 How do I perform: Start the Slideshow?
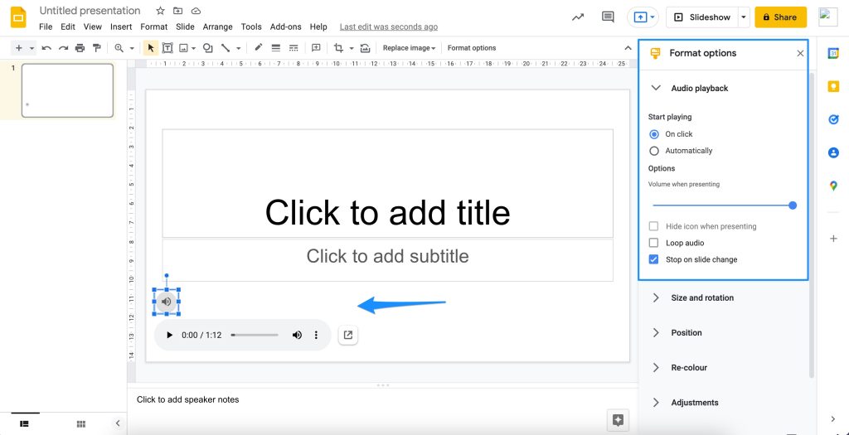click(x=701, y=17)
